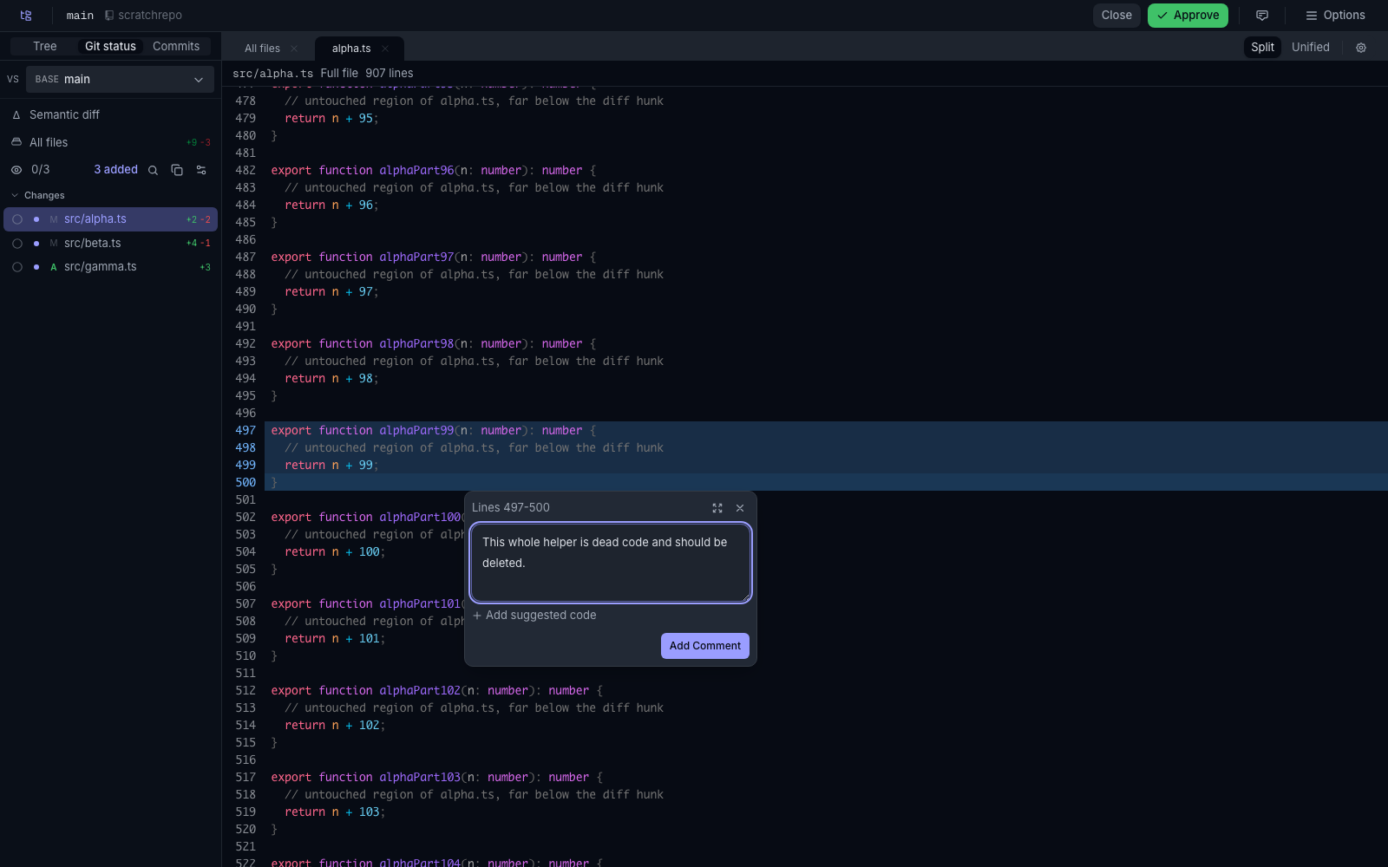Close the Lines 497-500 comment popup

click(740, 508)
